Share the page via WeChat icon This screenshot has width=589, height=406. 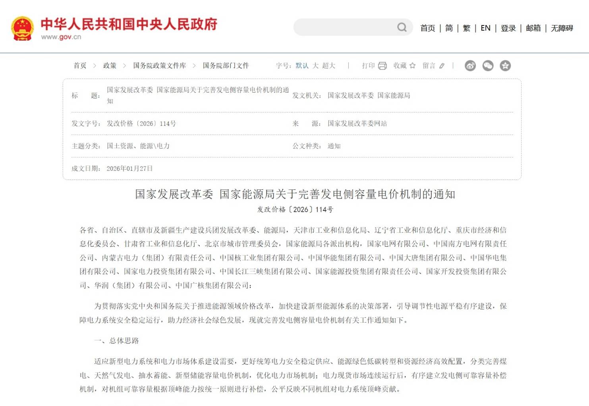click(488, 66)
